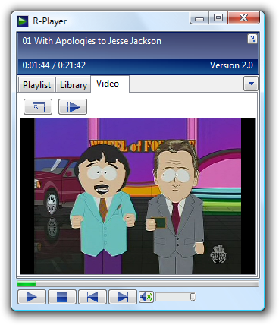
Task: Click the volume slider handle
Action: (x=193, y=297)
